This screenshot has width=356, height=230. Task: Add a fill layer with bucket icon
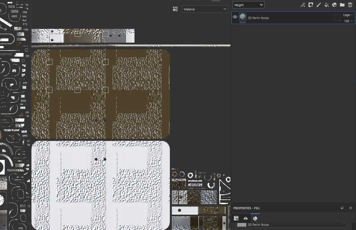327,5
